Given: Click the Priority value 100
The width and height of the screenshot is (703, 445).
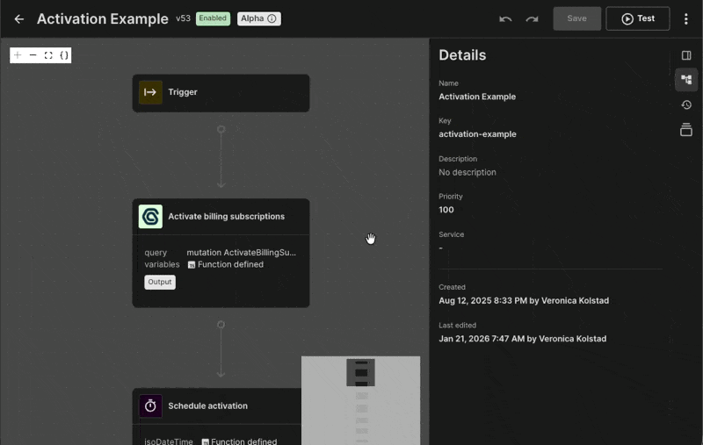Looking at the screenshot, I should pos(446,210).
